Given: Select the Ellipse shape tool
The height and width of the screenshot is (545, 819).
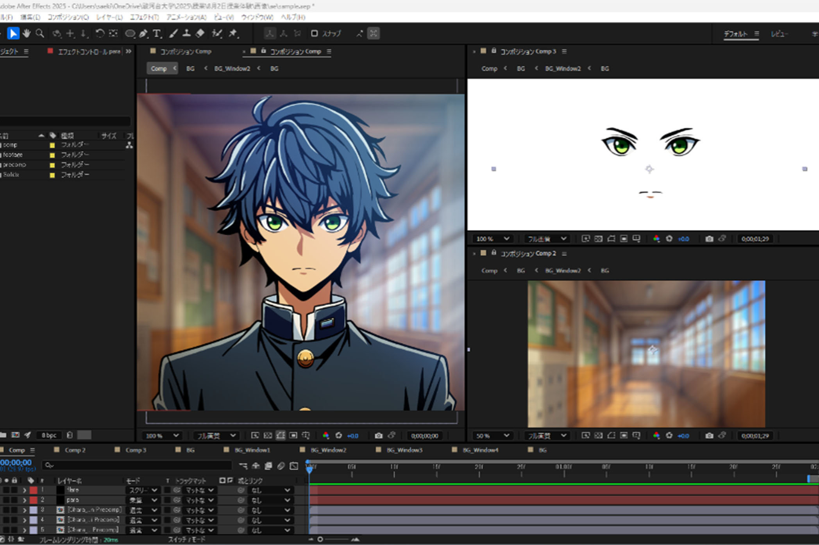Looking at the screenshot, I should (130, 34).
